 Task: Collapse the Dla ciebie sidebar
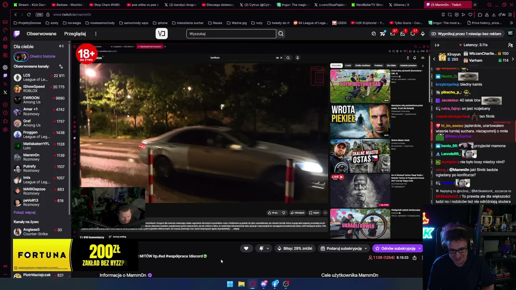pyautogui.click(x=61, y=46)
